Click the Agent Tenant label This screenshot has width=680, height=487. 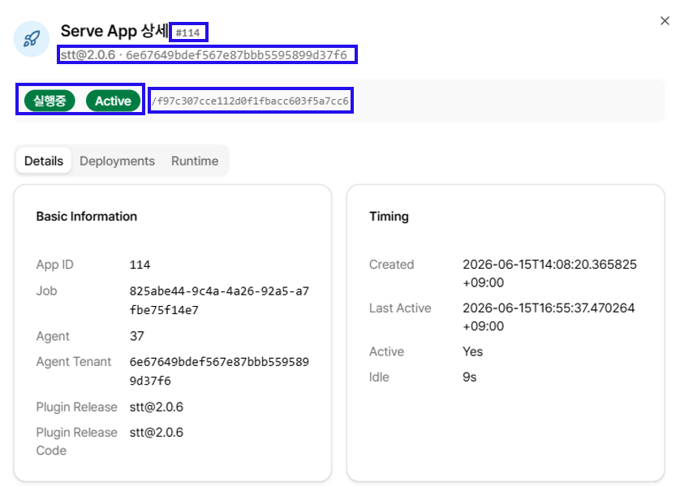(x=74, y=361)
